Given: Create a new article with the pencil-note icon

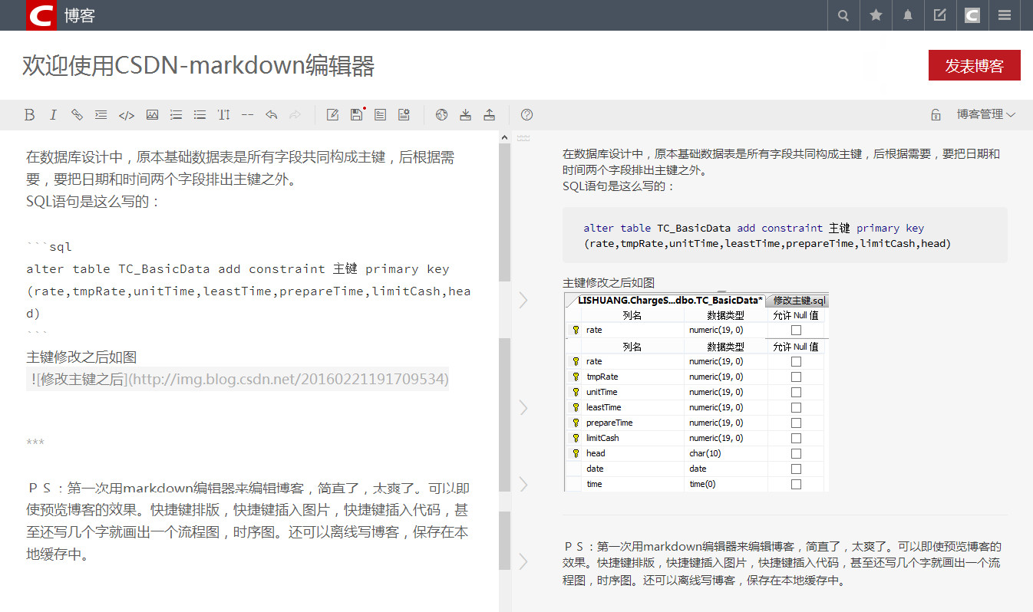Looking at the screenshot, I should tap(332, 115).
